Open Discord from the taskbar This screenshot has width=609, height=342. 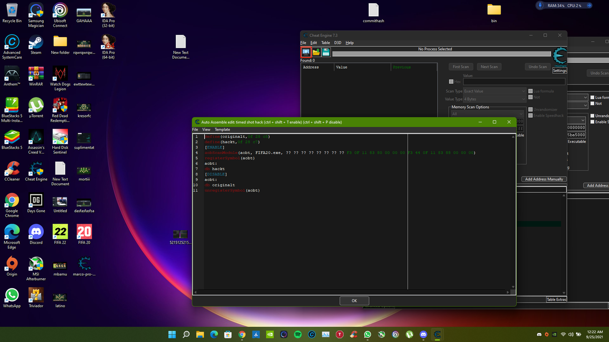coord(423,334)
